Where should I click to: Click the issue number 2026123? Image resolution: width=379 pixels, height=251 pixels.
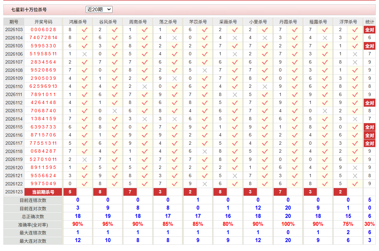14,192
